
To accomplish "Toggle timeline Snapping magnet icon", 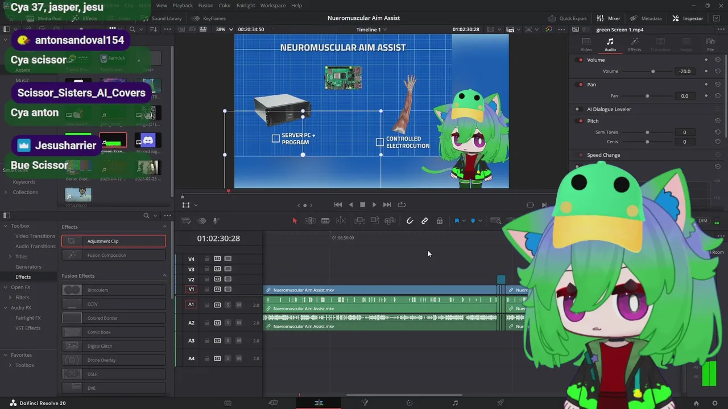I will pyautogui.click(x=409, y=221).
